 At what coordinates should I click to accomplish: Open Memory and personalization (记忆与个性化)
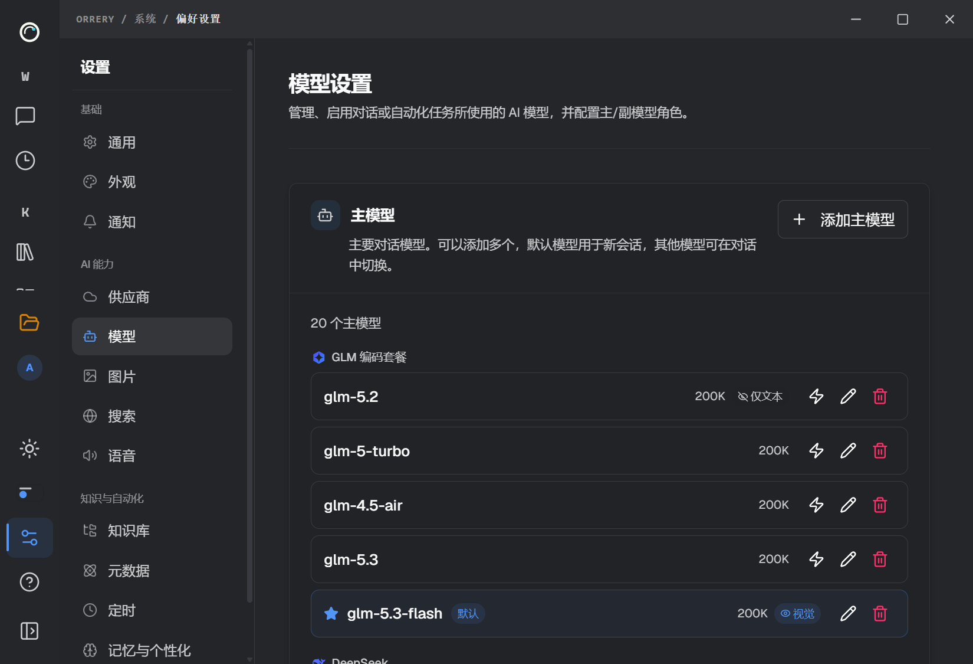coord(152,650)
